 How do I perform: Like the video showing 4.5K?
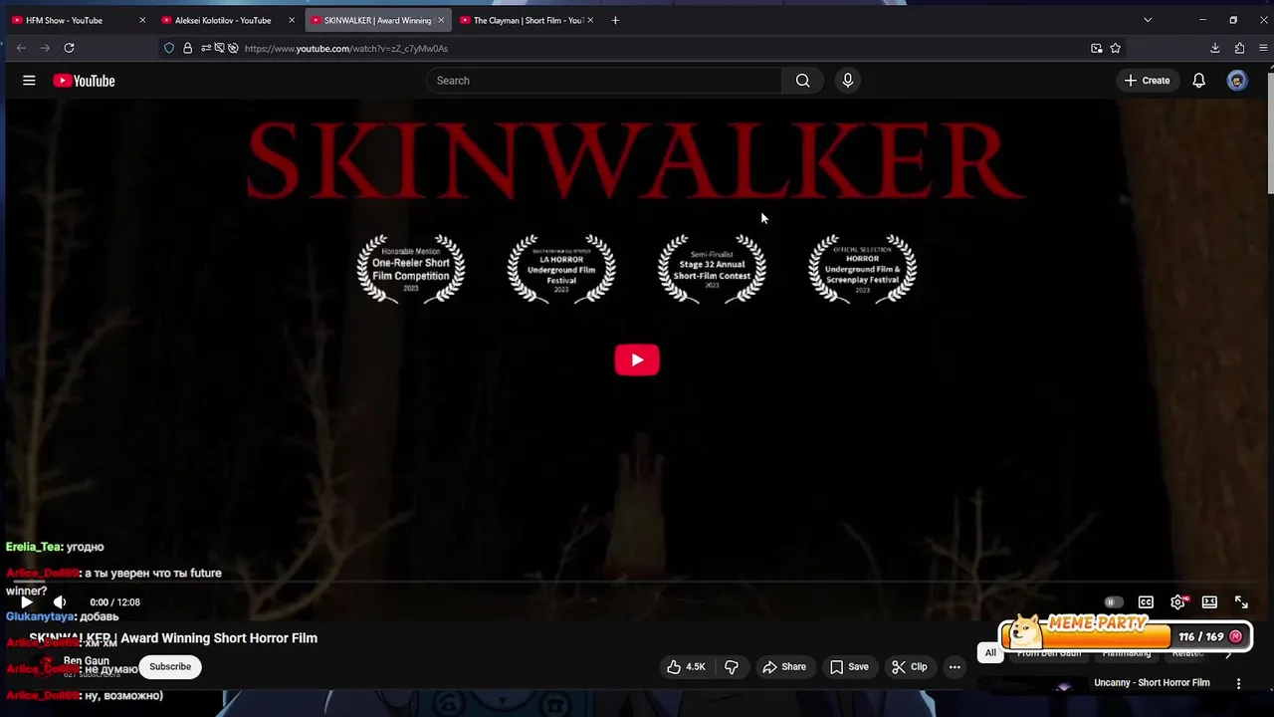(x=686, y=667)
